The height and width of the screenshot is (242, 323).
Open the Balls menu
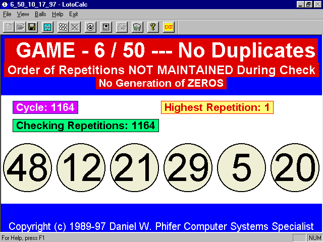pyautogui.click(x=40, y=14)
